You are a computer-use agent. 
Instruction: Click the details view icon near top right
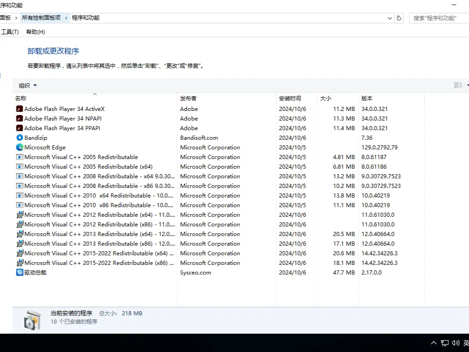coord(458,85)
